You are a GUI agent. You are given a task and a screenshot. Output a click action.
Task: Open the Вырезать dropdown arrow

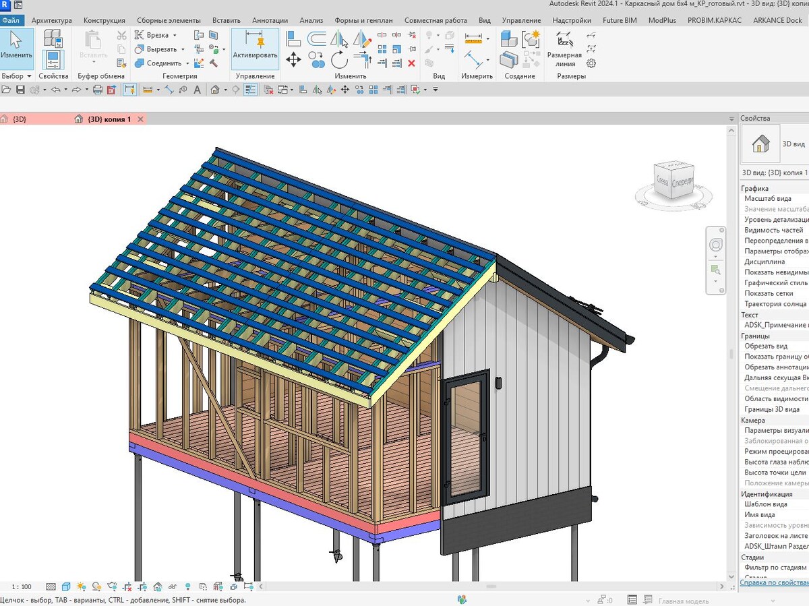(x=183, y=49)
